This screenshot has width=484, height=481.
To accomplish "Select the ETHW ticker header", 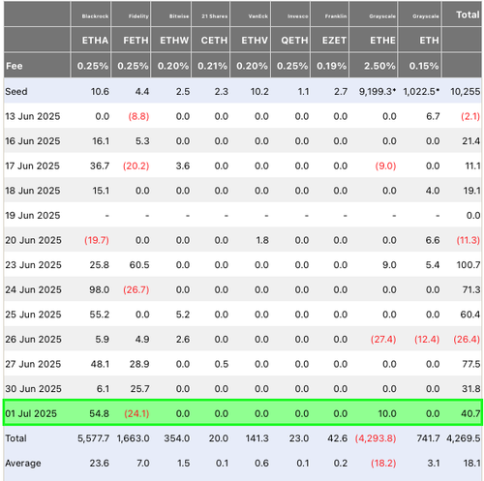I will point(174,41).
